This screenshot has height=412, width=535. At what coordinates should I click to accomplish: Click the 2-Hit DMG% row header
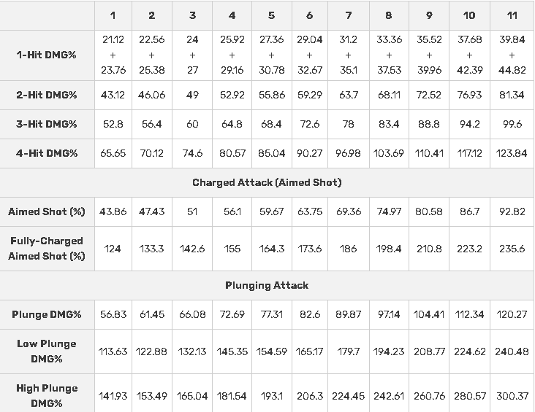[x=47, y=95]
